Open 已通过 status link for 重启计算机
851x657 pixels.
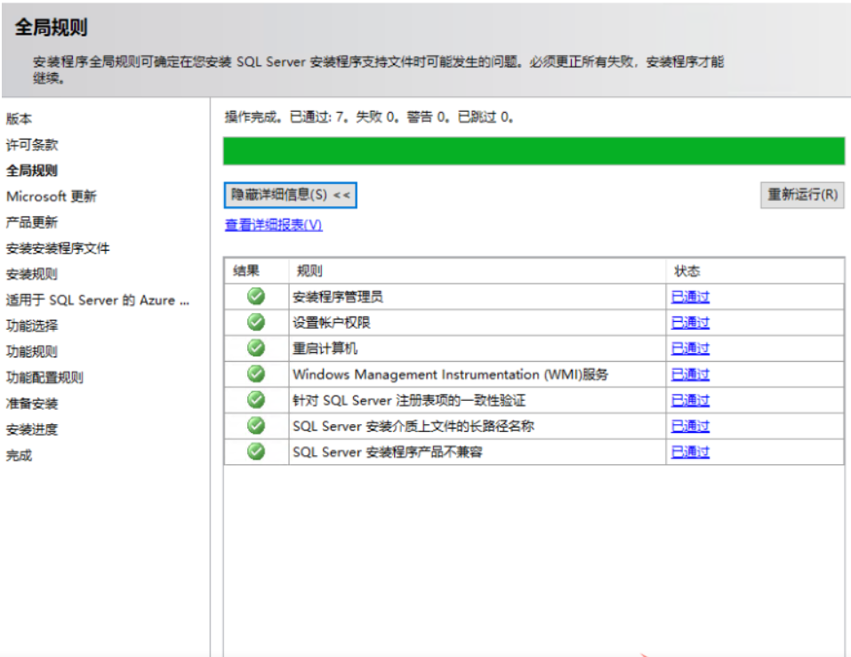690,349
